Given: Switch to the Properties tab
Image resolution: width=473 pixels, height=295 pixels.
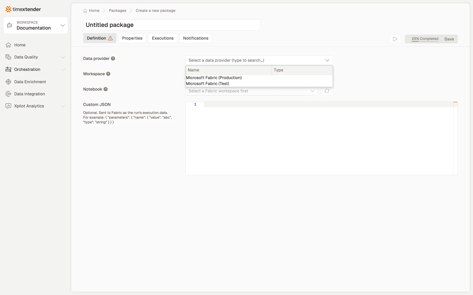Looking at the screenshot, I should point(132,38).
